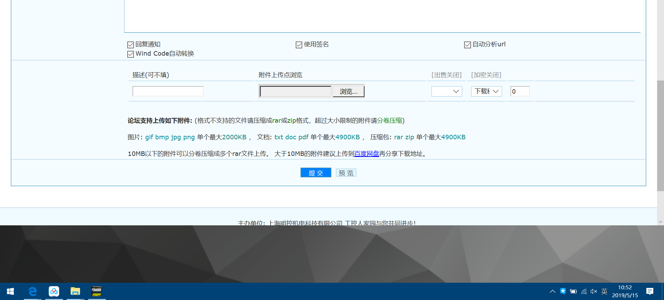Image resolution: width=664 pixels, height=300 pixels.
Task: Show hidden system tray icons
Action: [x=552, y=291]
